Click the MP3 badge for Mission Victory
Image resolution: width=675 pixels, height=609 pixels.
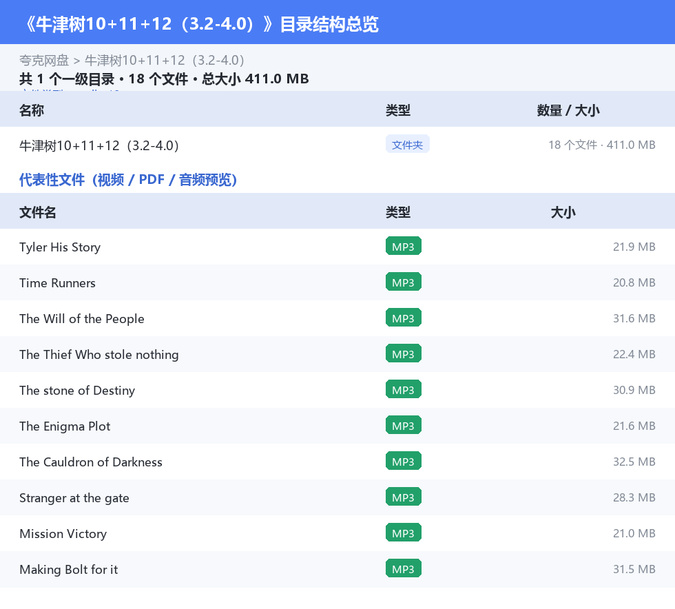click(404, 533)
